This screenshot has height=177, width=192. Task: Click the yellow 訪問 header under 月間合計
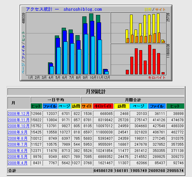click(122, 106)
